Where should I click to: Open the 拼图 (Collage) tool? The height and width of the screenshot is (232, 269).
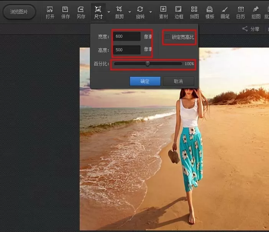pyautogui.click(x=194, y=13)
